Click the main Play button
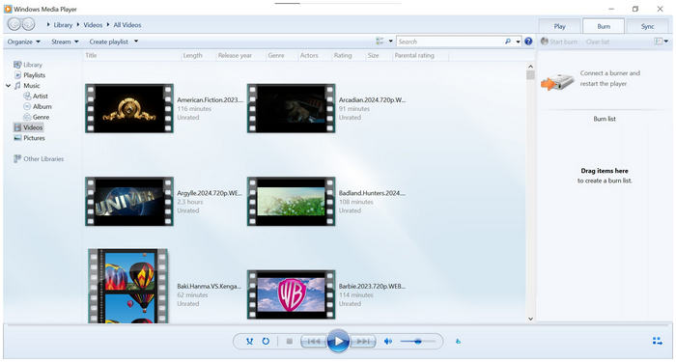This screenshot has height=362, width=676. 338,342
